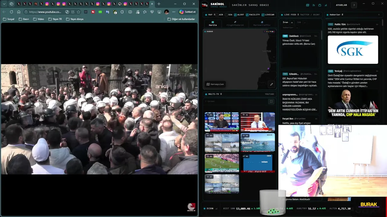Close the active YouTube tab
This screenshot has width=387, height=217.
tap(152, 4)
